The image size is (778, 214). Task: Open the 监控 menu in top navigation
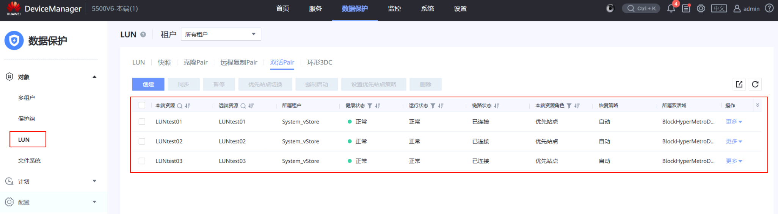click(394, 9)
